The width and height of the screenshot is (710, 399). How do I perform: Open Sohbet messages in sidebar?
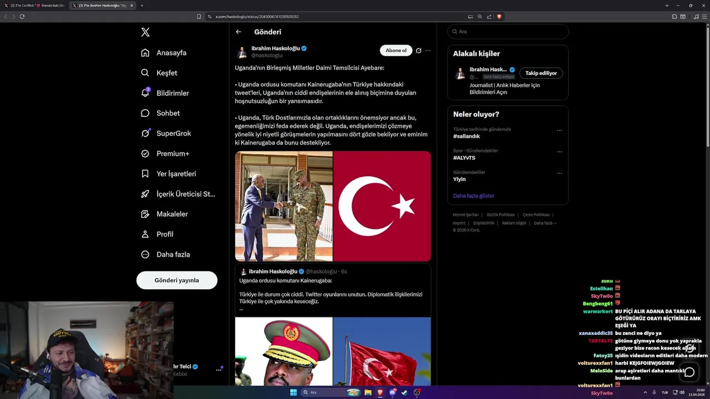click(x=160, y=113)
